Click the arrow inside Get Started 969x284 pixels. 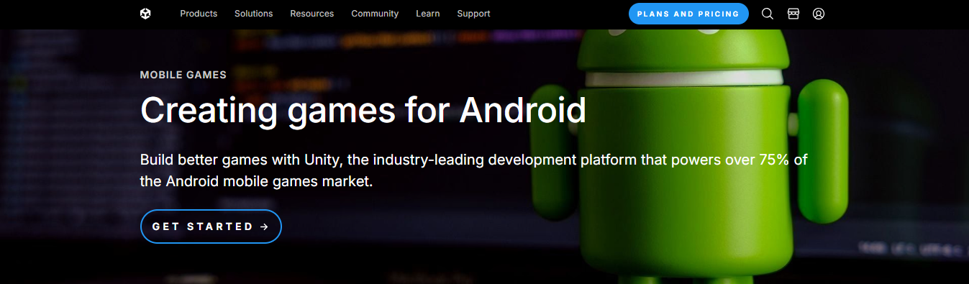[x=264, y=226]
